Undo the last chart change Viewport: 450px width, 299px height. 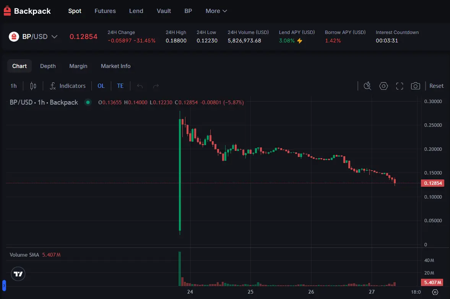140,86
